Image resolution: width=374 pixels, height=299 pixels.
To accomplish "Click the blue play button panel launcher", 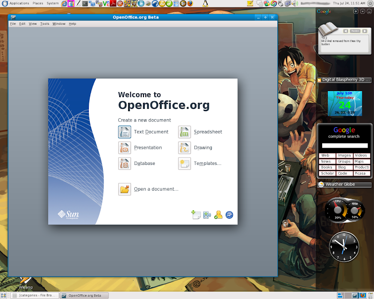I will pyautogui.click(x=141, y=3).
